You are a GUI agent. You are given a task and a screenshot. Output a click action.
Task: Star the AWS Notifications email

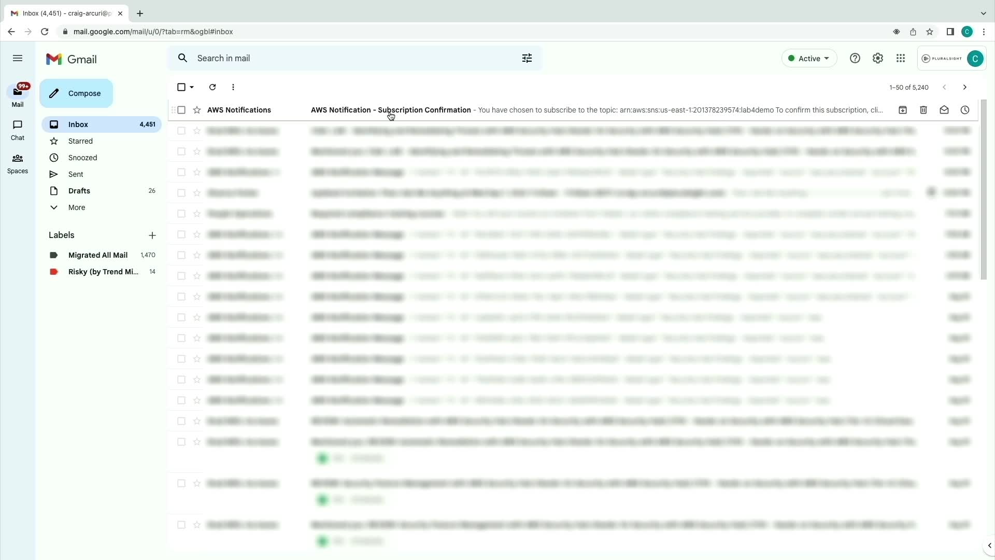[197, 110]
